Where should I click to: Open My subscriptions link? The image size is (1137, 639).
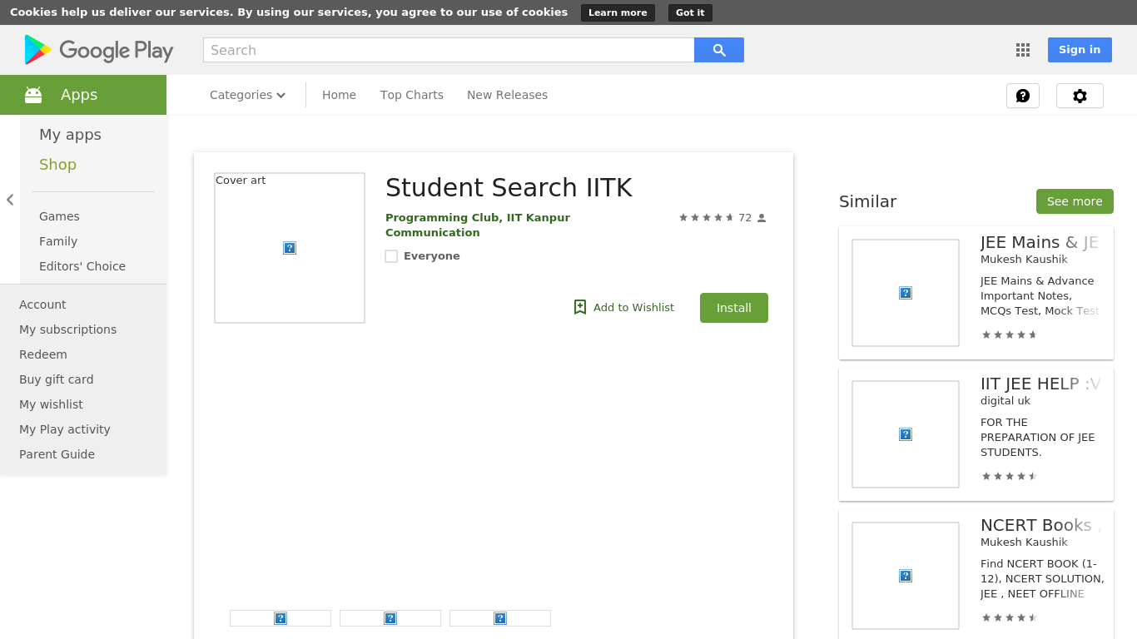(67, 329)
